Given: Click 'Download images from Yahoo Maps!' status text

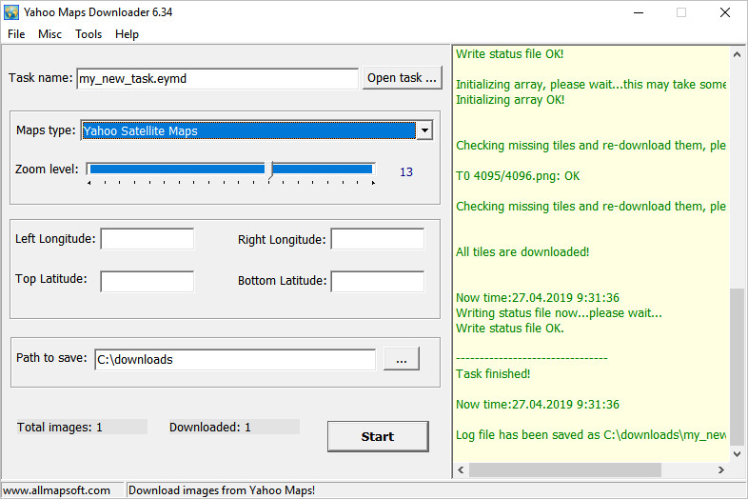Looking at the screenshot, I should tap(222, 490).
